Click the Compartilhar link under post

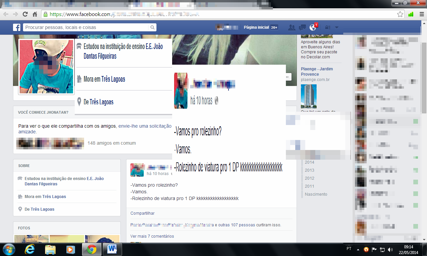pyautogui.click(x=142, y=213)
